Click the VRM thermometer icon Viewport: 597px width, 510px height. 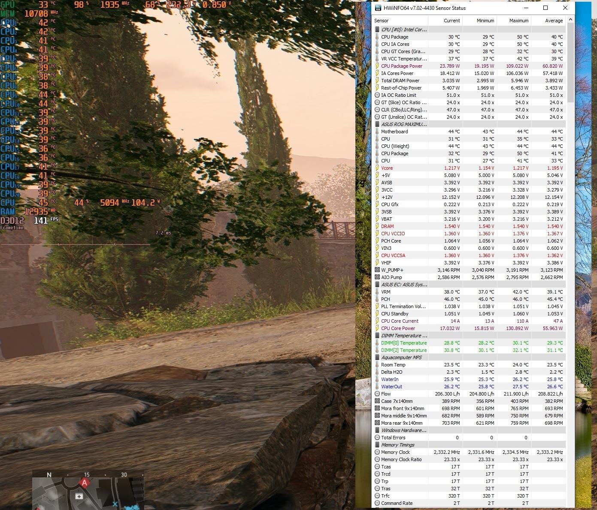377,292
